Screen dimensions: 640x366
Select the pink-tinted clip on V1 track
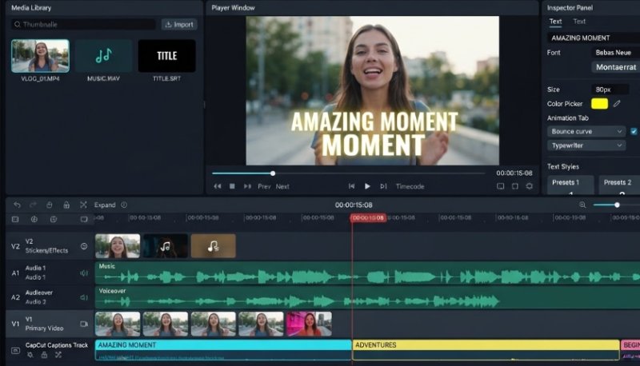[x=309, y=324]
